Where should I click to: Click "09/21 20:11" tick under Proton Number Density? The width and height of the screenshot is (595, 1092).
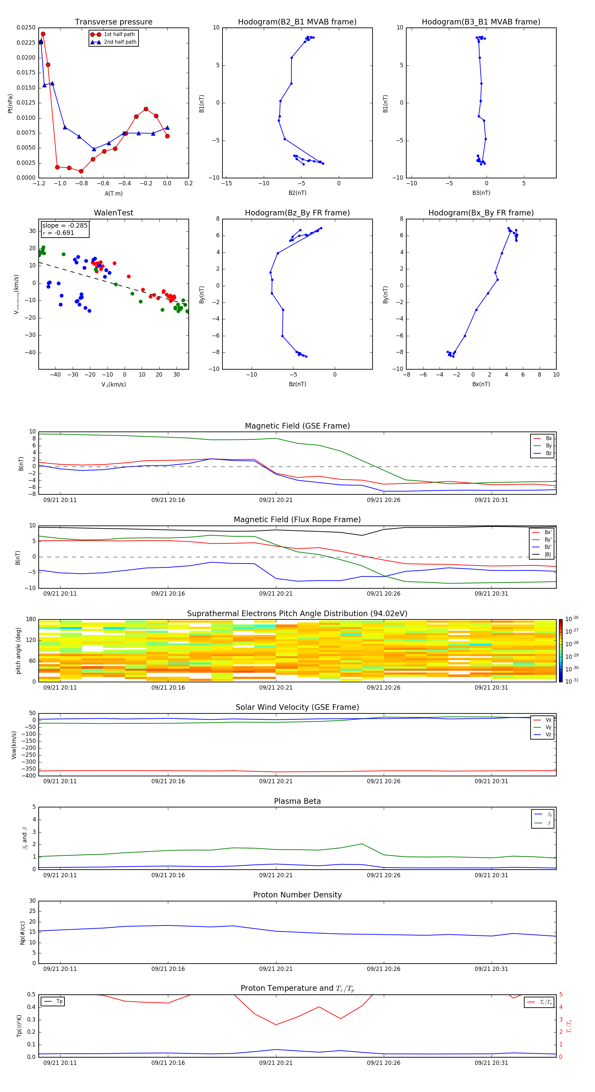tap(60, 969)
